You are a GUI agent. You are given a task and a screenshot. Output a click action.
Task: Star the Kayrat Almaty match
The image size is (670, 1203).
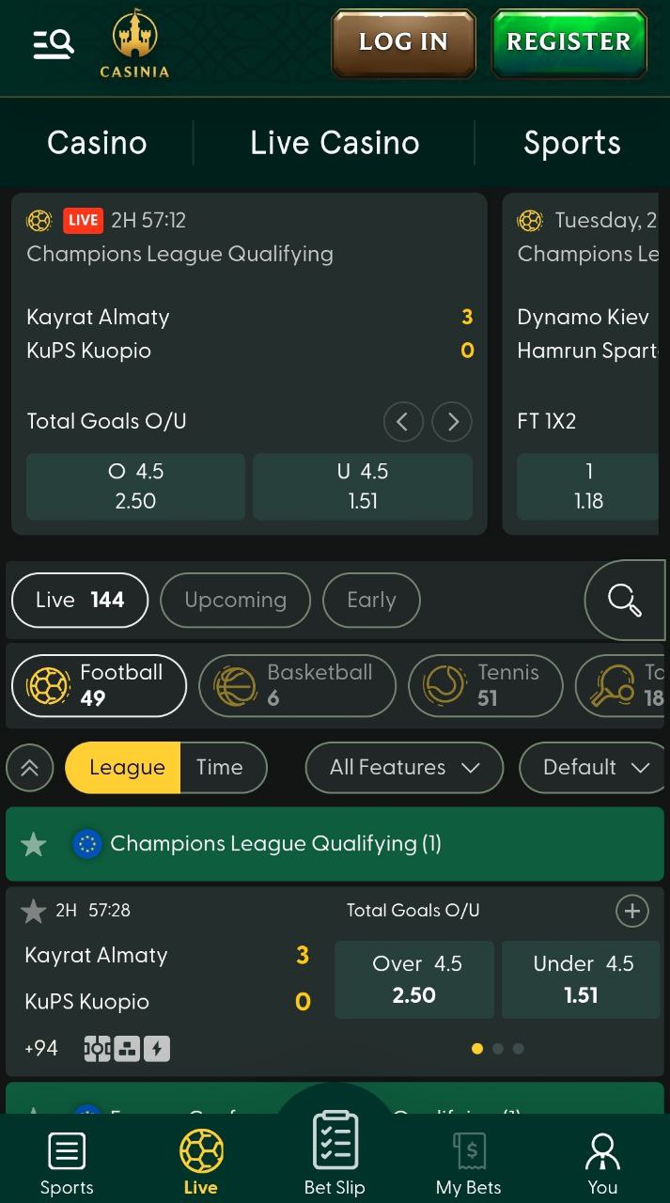click(34, 910)
